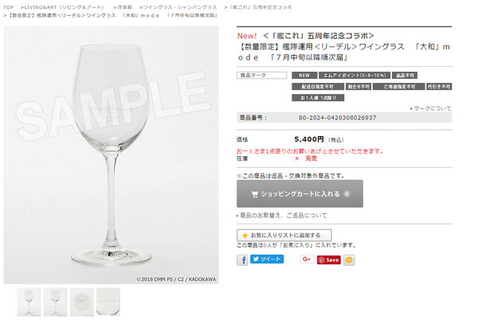
Task: Open 商品のお取替え、ご返品について link
Action: (x=283, y=216)
